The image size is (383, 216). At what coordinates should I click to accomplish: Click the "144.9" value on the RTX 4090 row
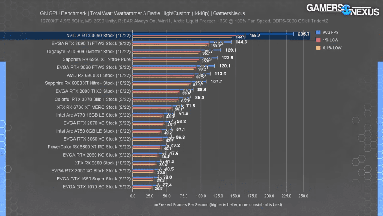tap(240, 37)
